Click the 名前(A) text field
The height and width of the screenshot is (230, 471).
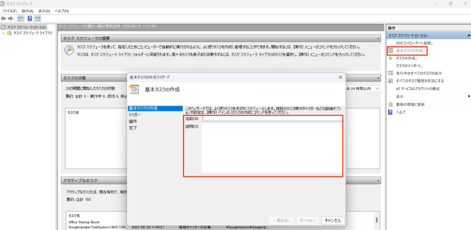click(x=272, y=118)
